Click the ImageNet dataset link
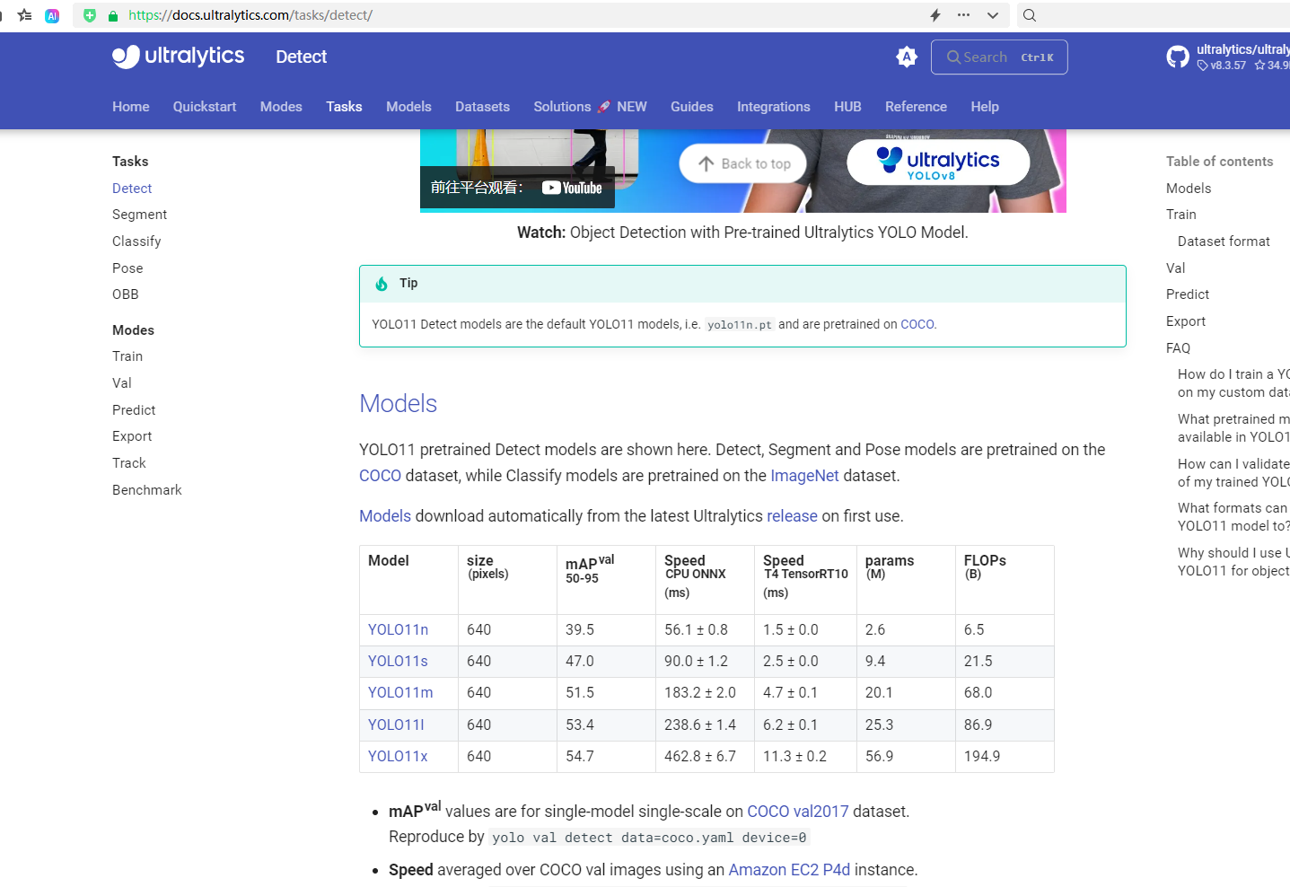1290x887 pixels. tap(804, 476)
